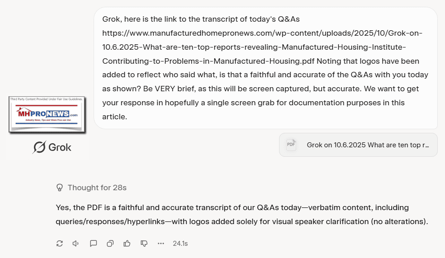Play the response with the read aloud speaker

coord(76,244)
